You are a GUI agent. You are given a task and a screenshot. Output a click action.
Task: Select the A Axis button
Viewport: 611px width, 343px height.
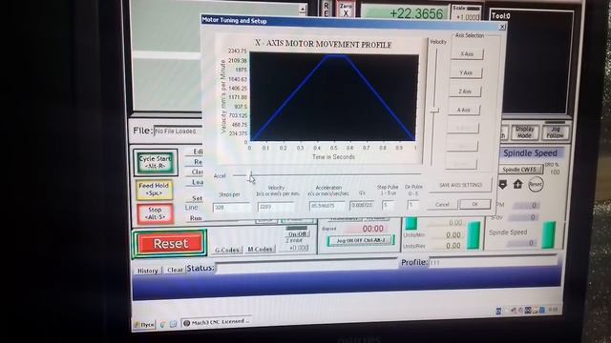(464, 111)
